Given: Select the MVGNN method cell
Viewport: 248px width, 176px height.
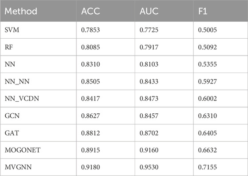Looking at the screenshot, I should [18, 167].
